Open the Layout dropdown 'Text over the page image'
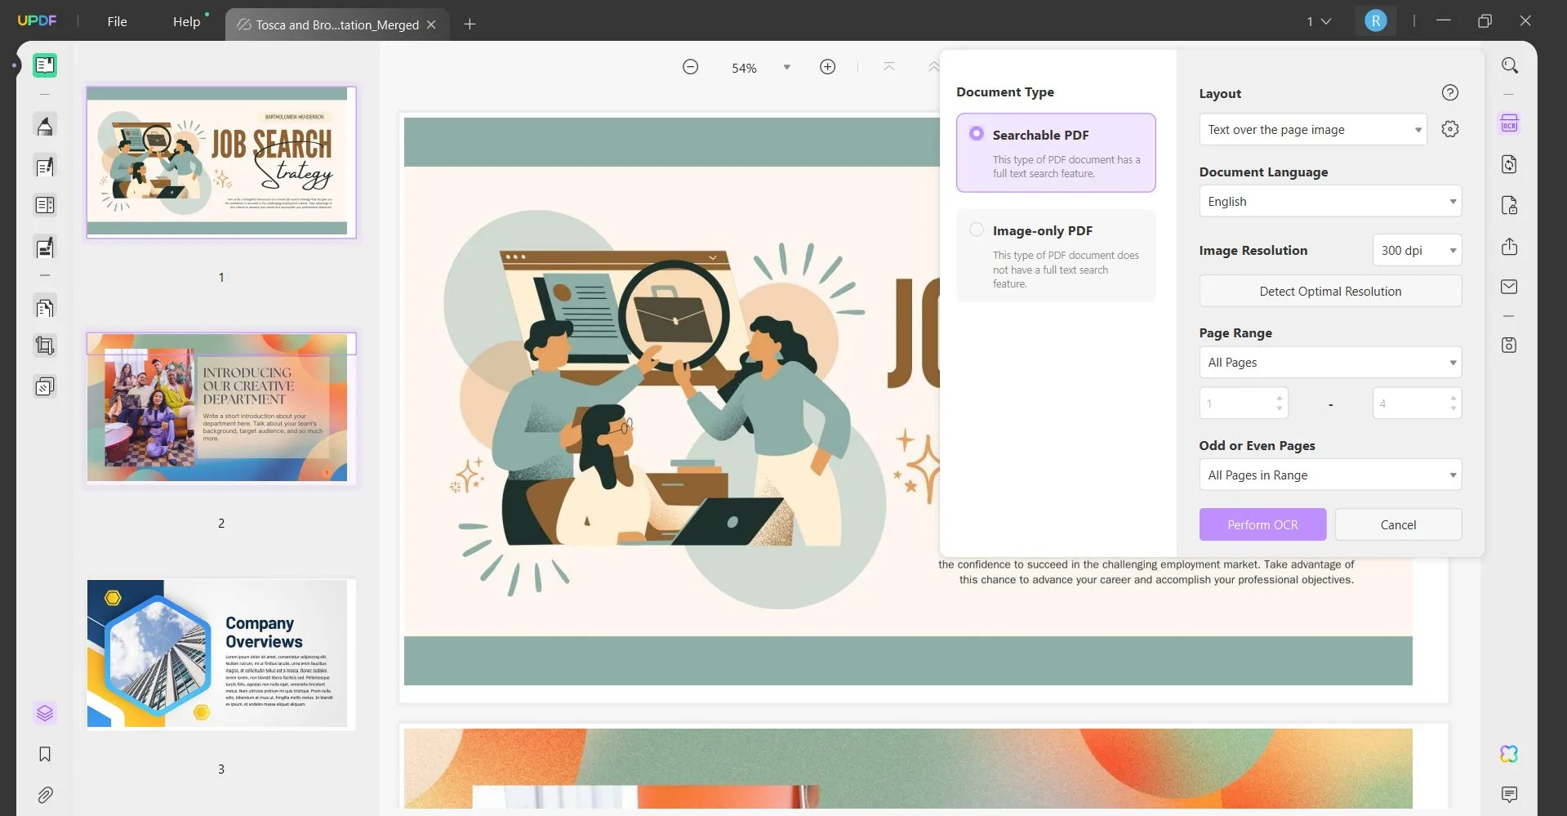Image resolution: width=1567 pixels, height=816 pixels. (1313, 129)
